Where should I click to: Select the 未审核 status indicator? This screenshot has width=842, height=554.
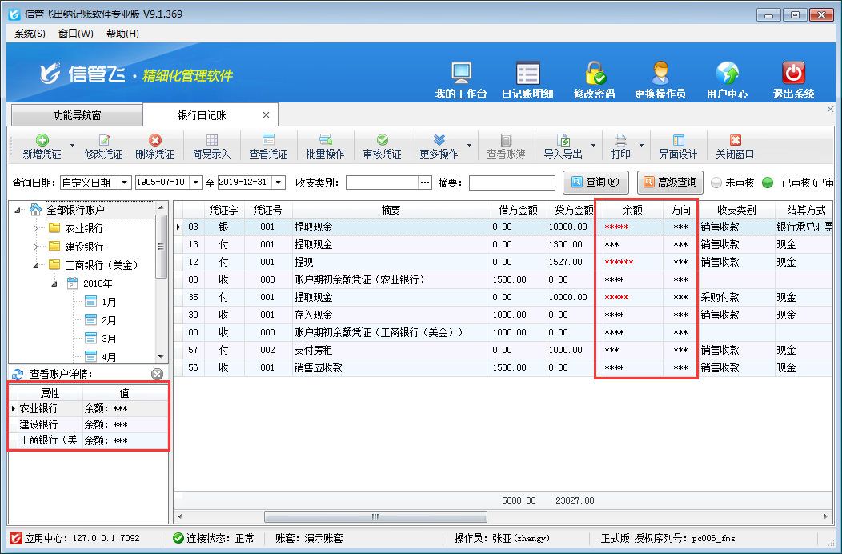(716, 183)
